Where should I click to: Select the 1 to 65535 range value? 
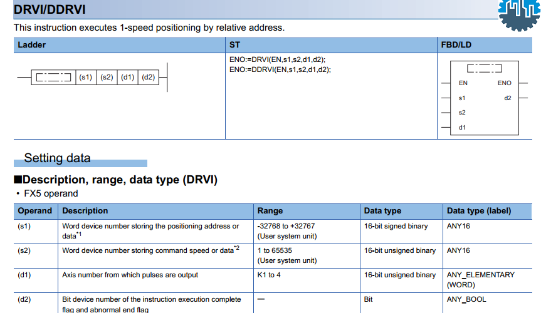tap(275, 250)
